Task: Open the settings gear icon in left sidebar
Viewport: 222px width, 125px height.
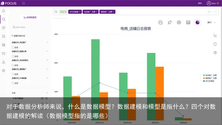Action: 4,71
